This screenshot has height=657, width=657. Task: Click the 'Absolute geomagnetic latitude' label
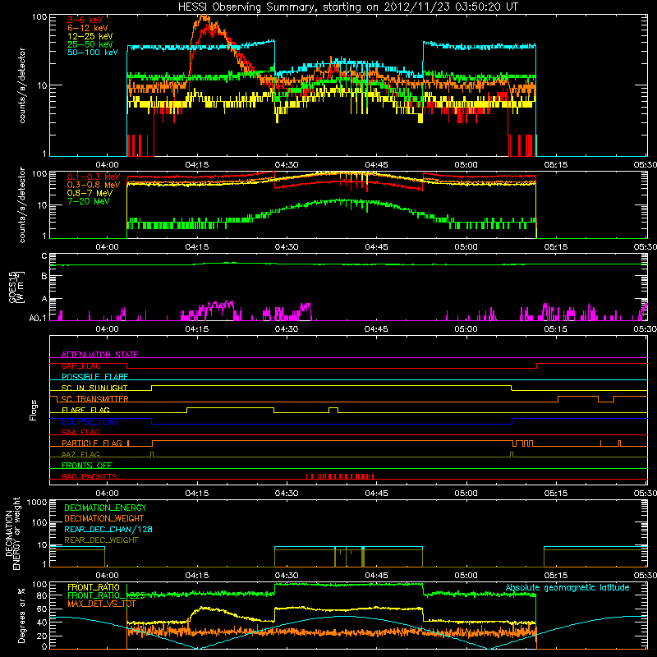567,588
